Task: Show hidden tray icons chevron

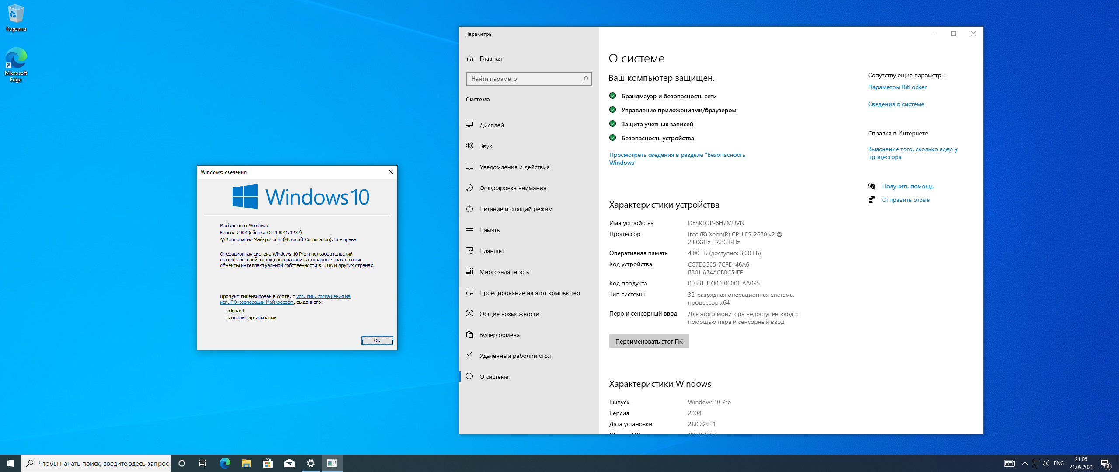Action: pyautogui.click(x=1025, y=463)
